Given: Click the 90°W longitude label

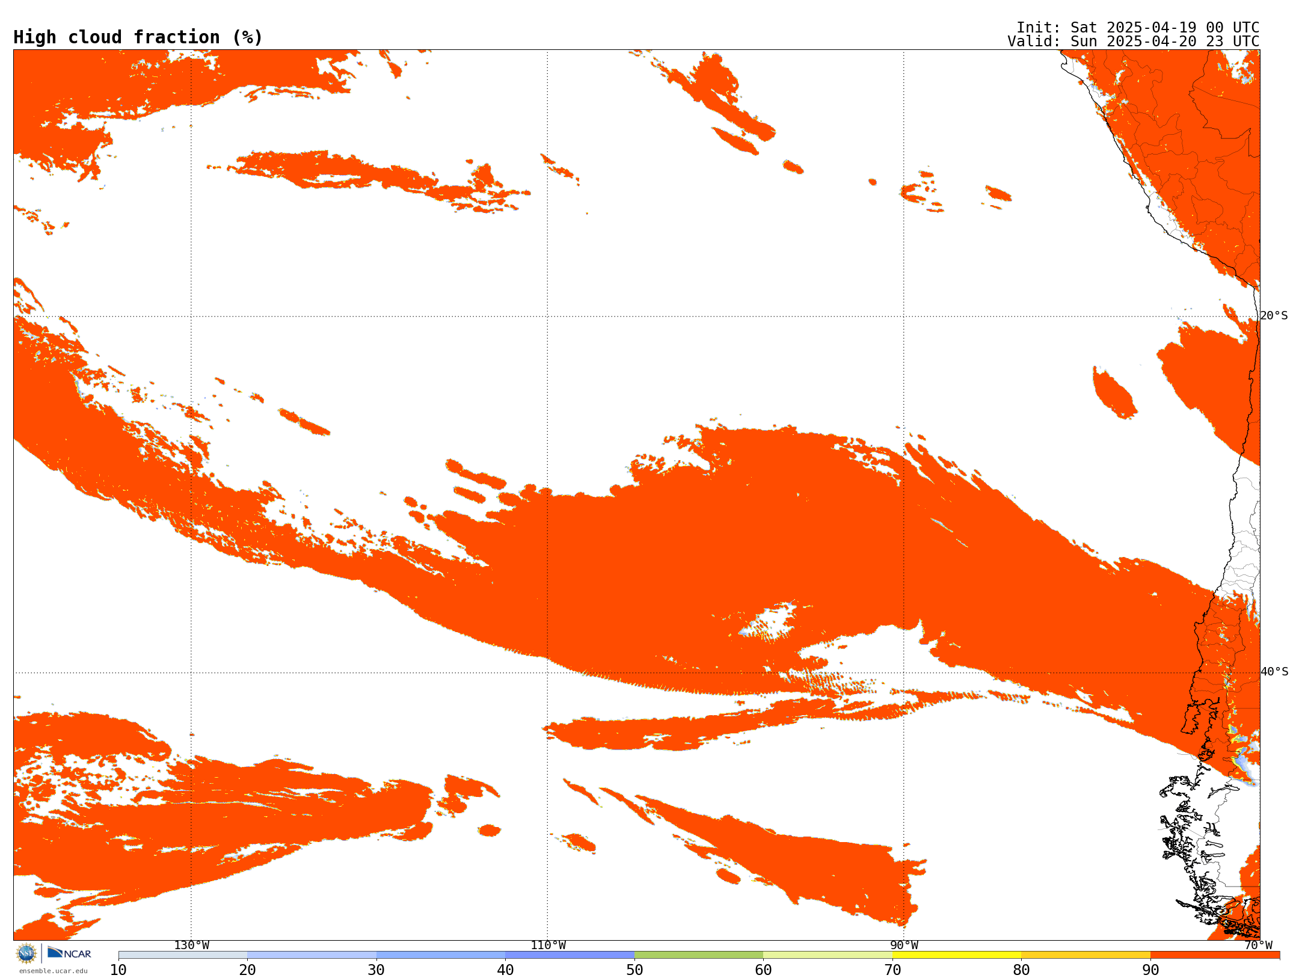Looking at the screenshot, I should (904, 946).
